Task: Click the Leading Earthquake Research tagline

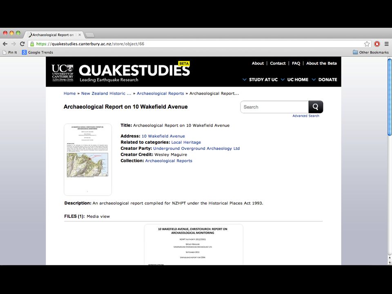Action: pyautogui.click(x=109, y=80)
